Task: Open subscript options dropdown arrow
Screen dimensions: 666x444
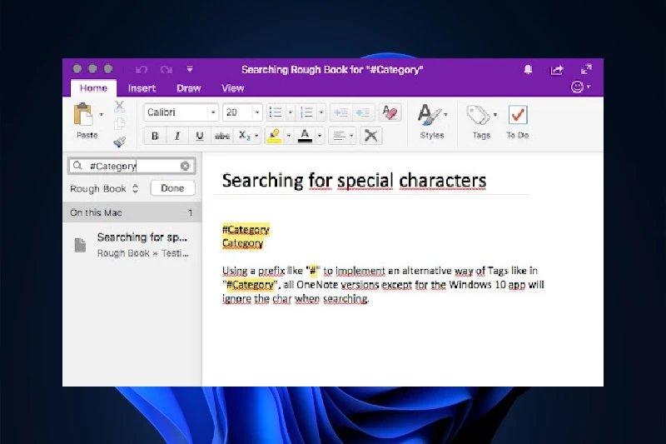Action: 256,136
